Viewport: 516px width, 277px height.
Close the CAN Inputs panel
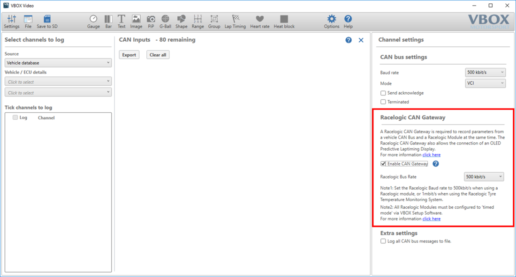pyautogui.click(x=361, y=40)
